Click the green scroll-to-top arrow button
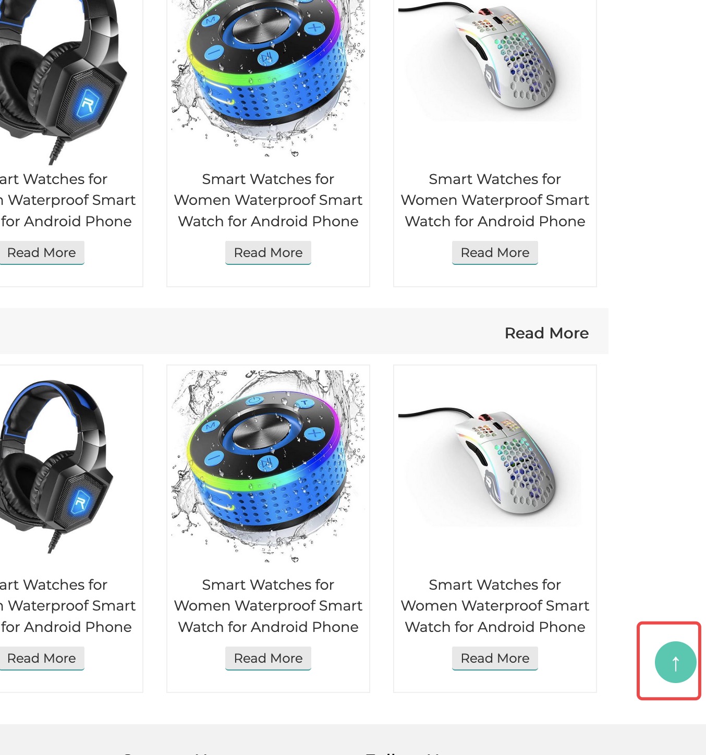Viewport: 706px width, 755px height. (675, 662)
